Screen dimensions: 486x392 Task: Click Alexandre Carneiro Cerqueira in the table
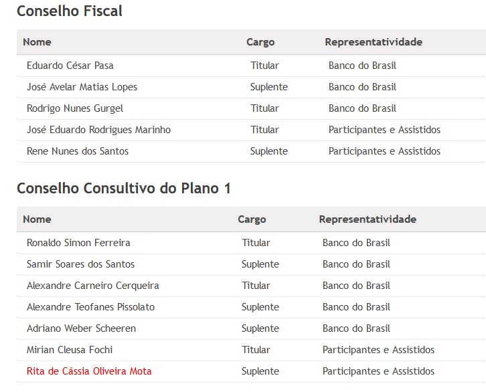point(92,286)
